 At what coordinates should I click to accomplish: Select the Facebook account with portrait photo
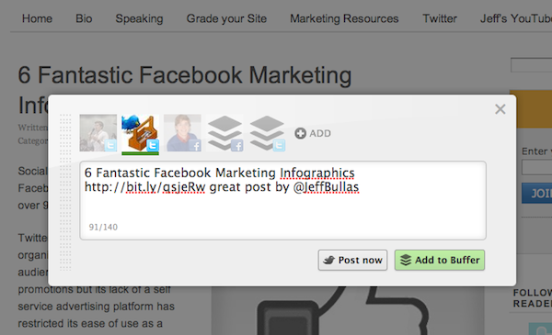(x=182, y=133)
